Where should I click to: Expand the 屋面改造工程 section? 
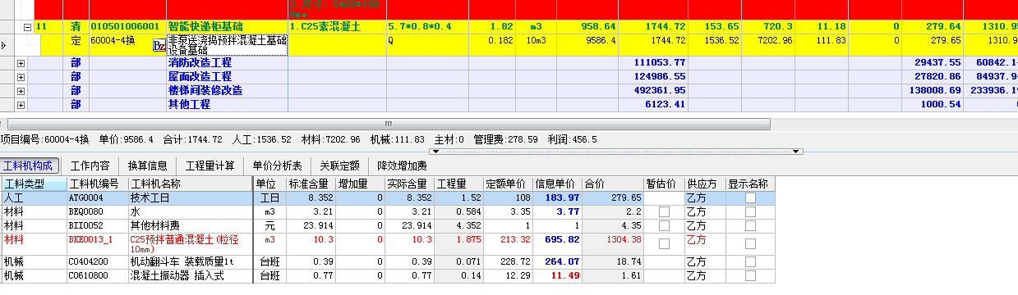coord(21,77)
